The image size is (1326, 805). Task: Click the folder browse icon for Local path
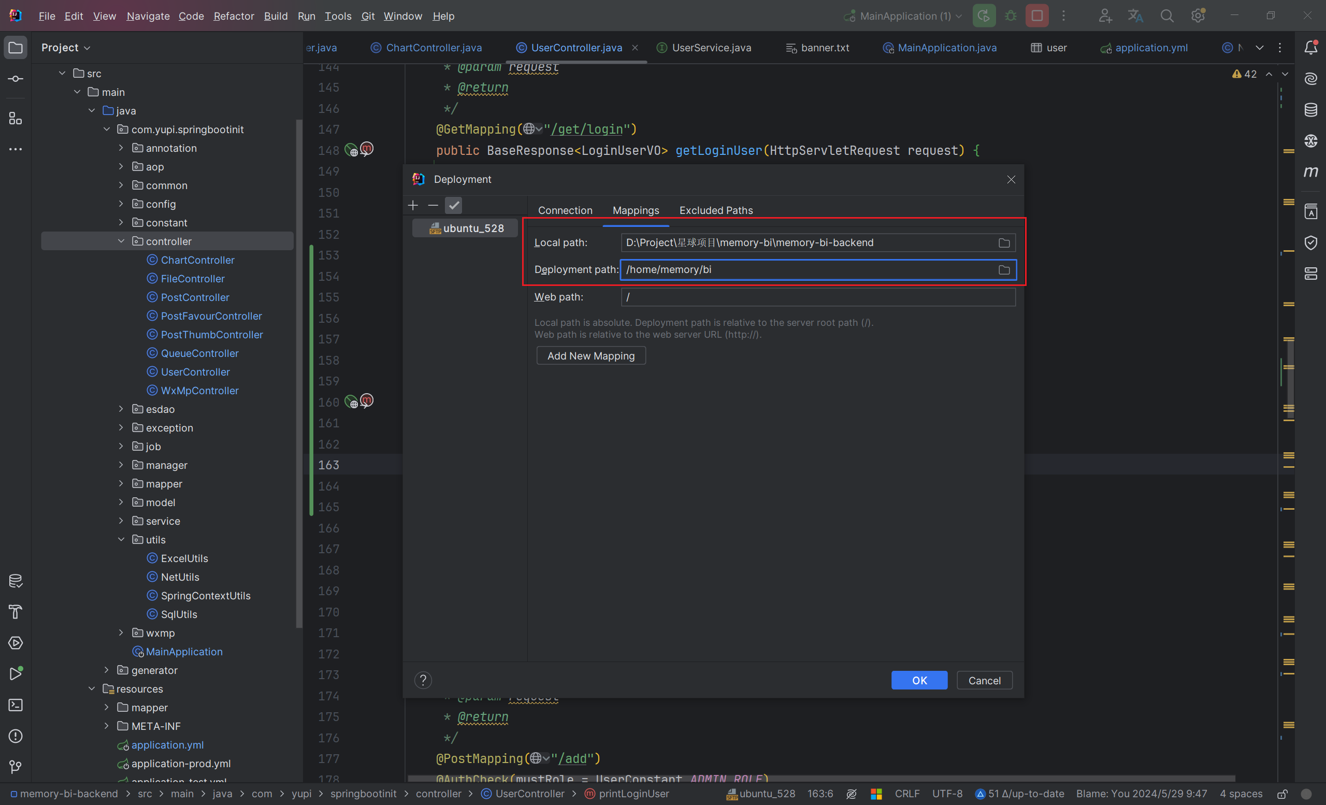[x=1004, y=242]
